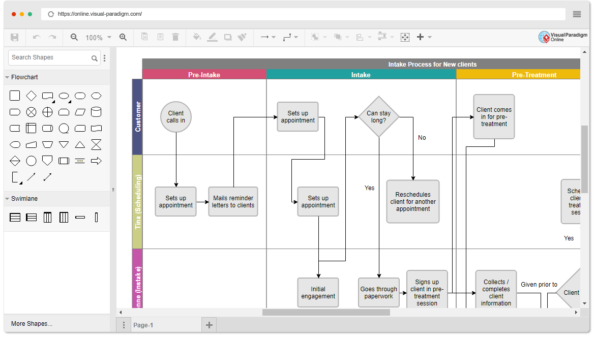Open the plus Insert dropdown
Screen dimensions: 595x338
[x=424, y=37]
